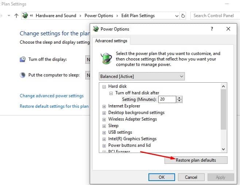Expand Desktop background settings node
Viewport: 240px width, 185px height.
tap(104, 113)
